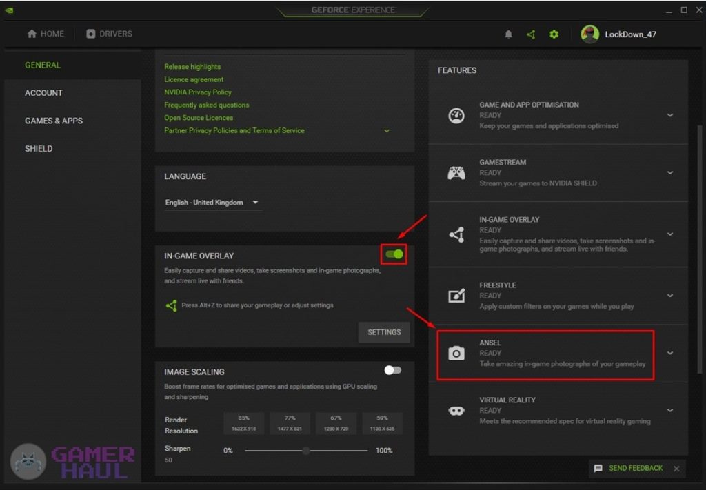Viewport: 706px width, 490px height.
Task: Go to the Home tab
Action: (x=46, y=34)
